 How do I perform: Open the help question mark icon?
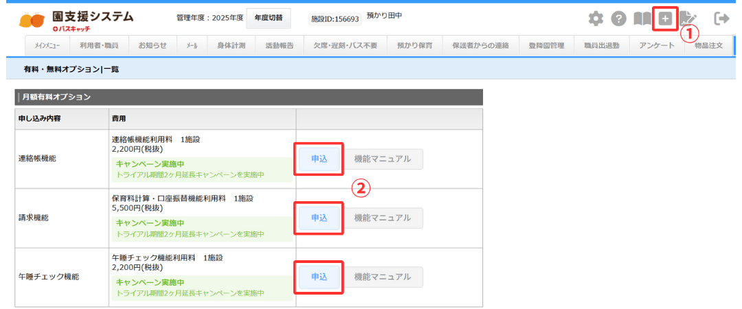pyautogui.click(x=618, y=19)
